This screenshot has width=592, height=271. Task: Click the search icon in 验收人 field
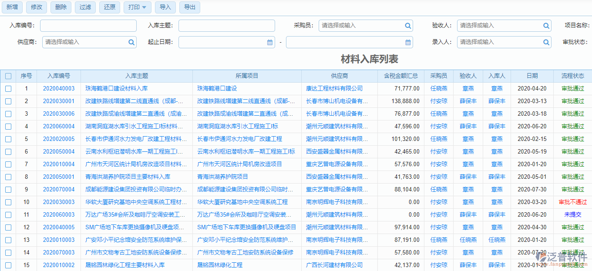point(546,26)
